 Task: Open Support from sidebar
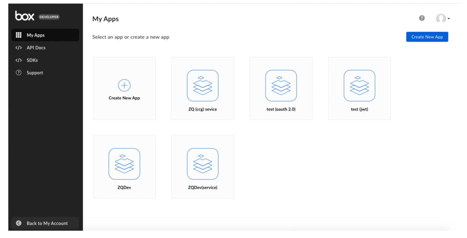pyautogui.click(x=45, y=73)
